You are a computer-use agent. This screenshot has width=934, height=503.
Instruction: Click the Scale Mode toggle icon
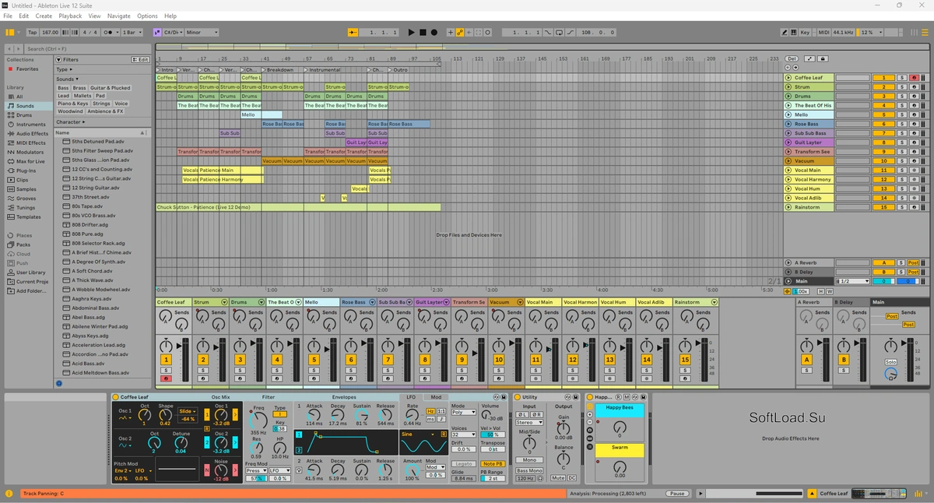point(156,33)
